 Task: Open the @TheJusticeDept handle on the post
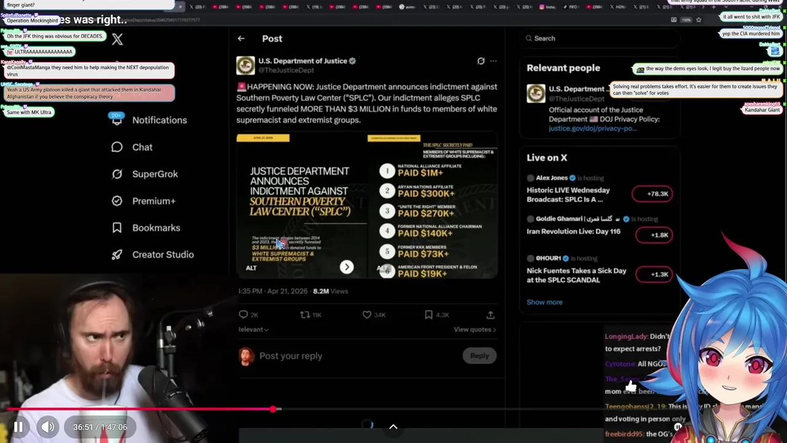[x=285, y=71]
